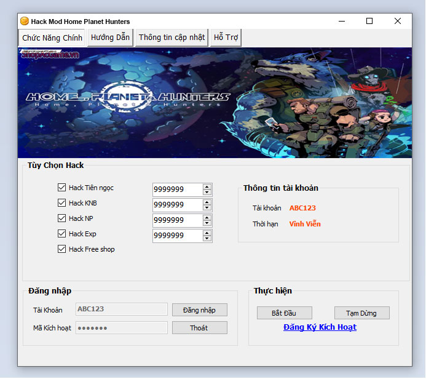Uncheck the Hack KNB checkbox
This screenshot has width=426, height=379.
coord(61,203)
